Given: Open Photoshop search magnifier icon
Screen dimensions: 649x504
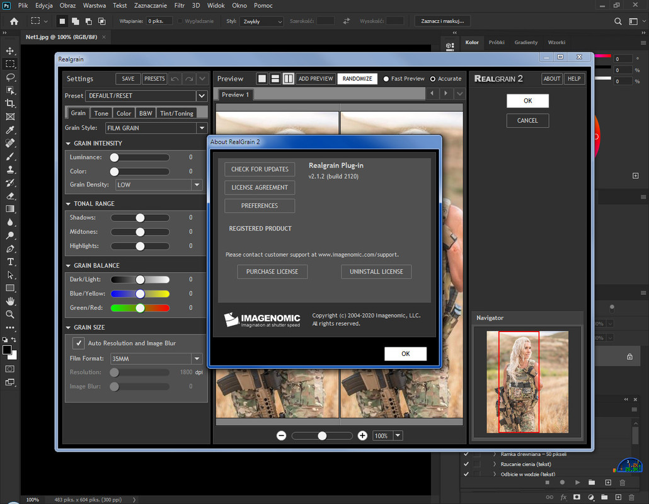Looking at the screenshot, I should coord(618,21).
